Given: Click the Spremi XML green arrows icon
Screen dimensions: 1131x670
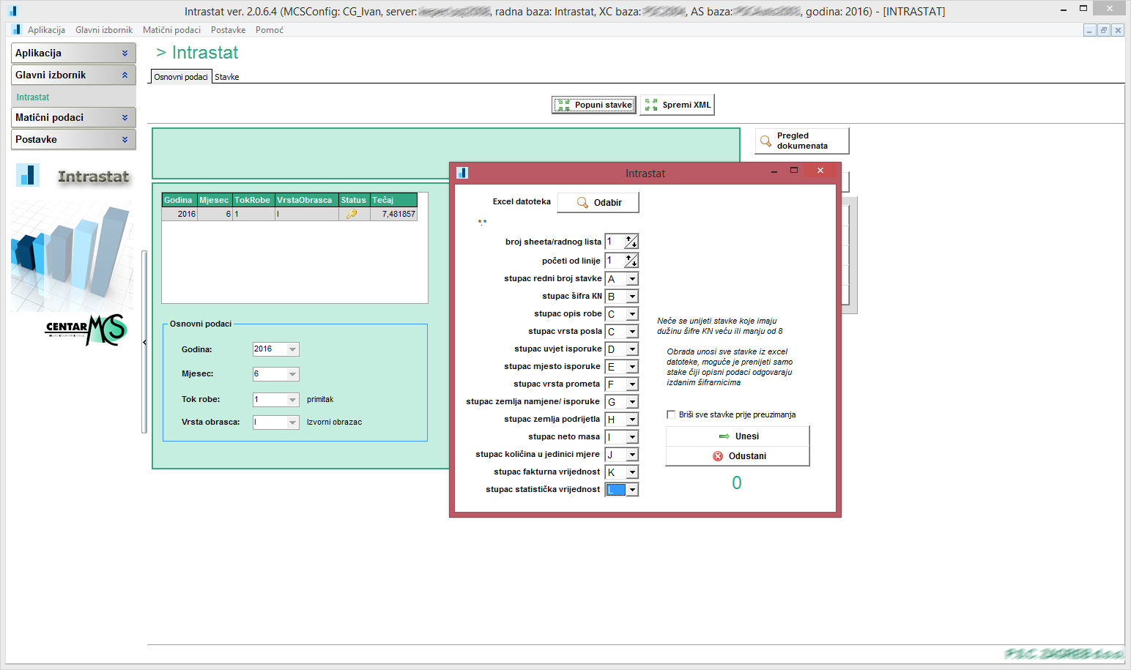Looking at the screenshot, I should 651,105.
